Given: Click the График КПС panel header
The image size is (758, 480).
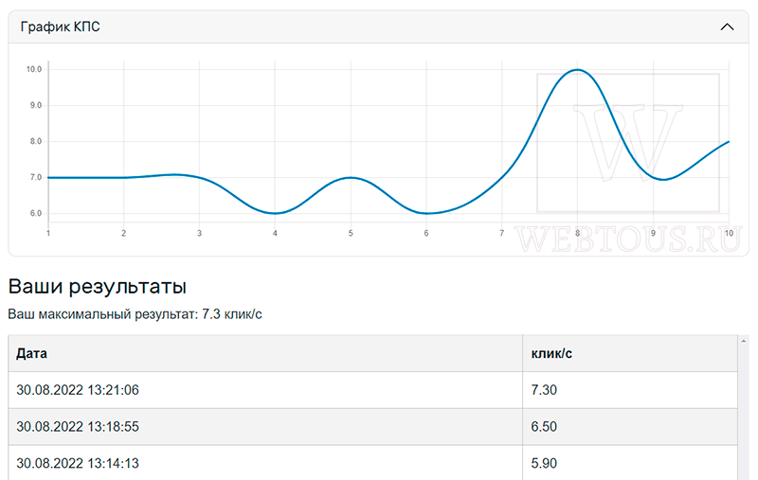Looking at the screenshot, I should tap(378, 27).
